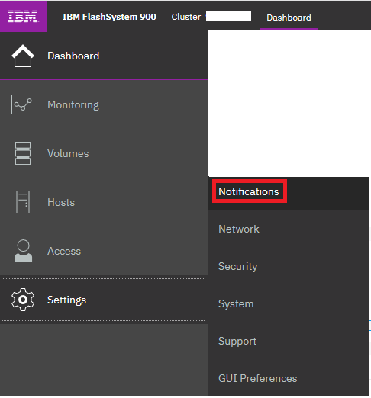Screen dimensions: 371x398
Task: Open the Access menu label
Action: pyautogui.click(x=64, y=251)
